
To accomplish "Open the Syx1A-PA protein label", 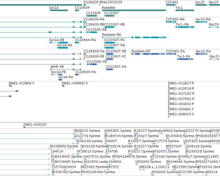I will click(65, 77).
